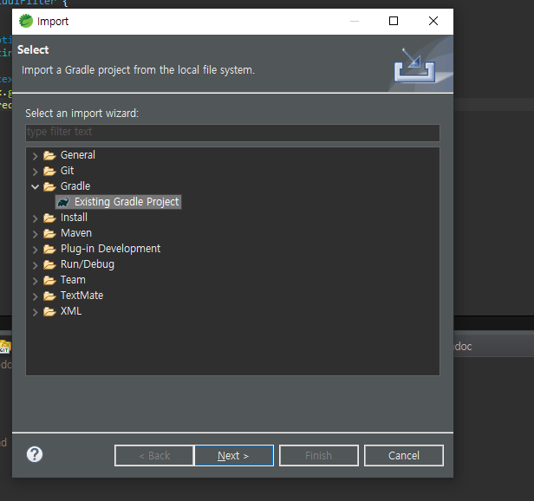Select the Run/Debug tree label
This screenshot has height=501, width=534.
(88, 264)
